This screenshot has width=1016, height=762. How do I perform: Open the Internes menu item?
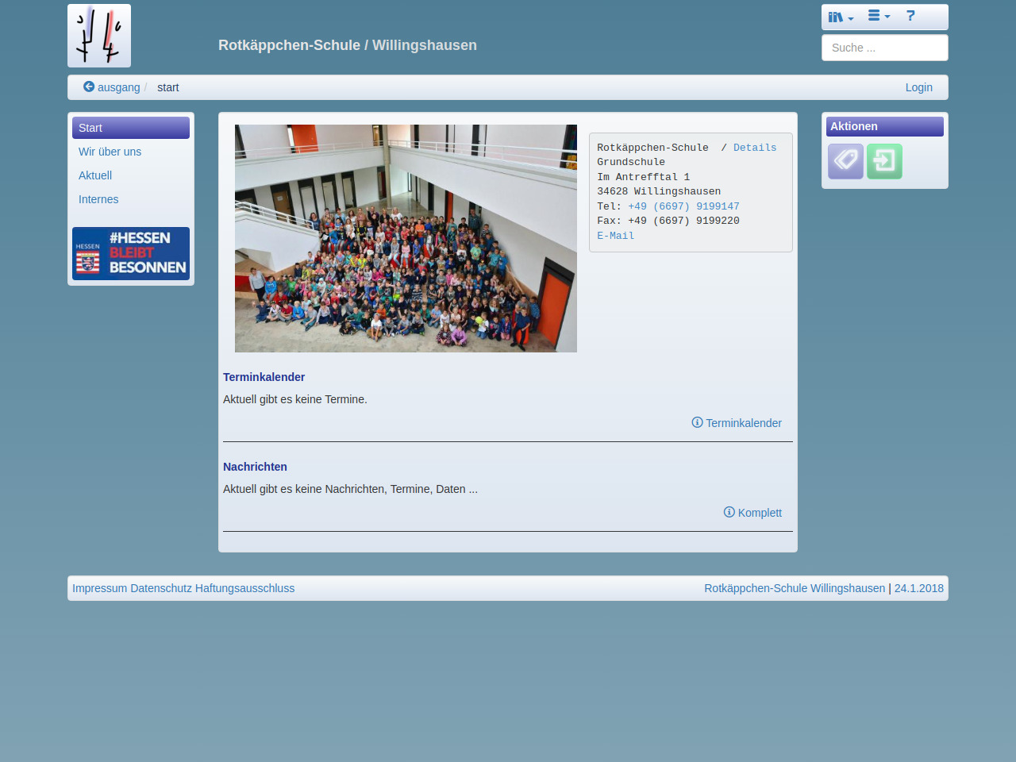[98, 199]
